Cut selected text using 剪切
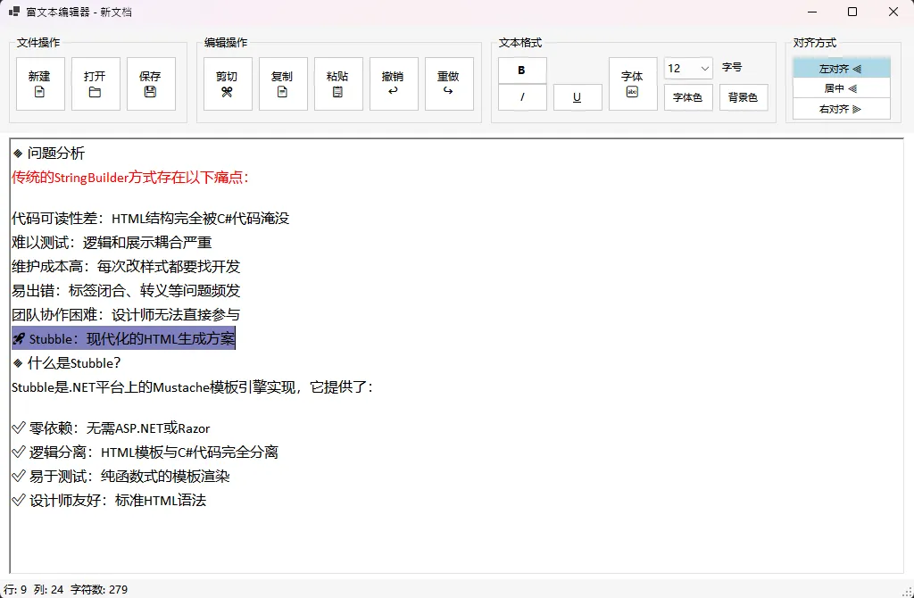Image resolution: width=914 pixels, height=598 pixels. coord(228,84)
